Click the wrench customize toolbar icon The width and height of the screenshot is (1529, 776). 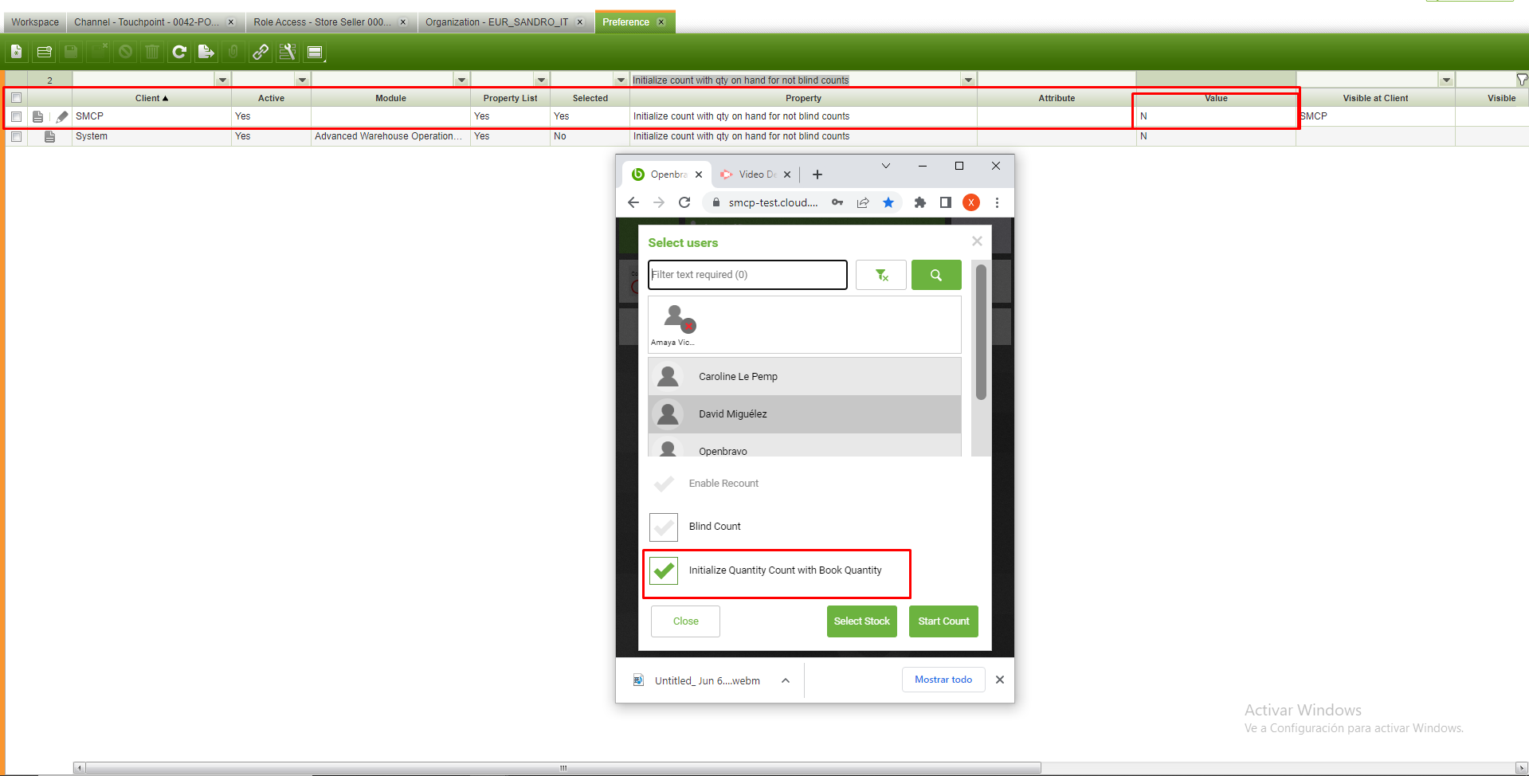point(288,53)
